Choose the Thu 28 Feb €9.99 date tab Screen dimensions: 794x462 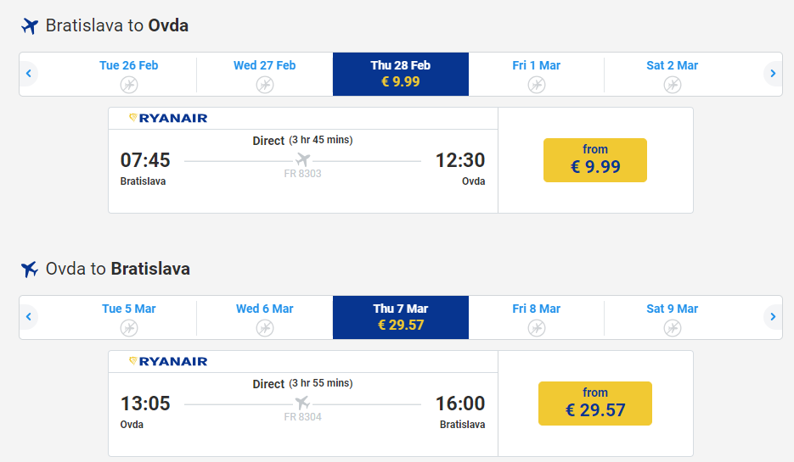point(401,74)
